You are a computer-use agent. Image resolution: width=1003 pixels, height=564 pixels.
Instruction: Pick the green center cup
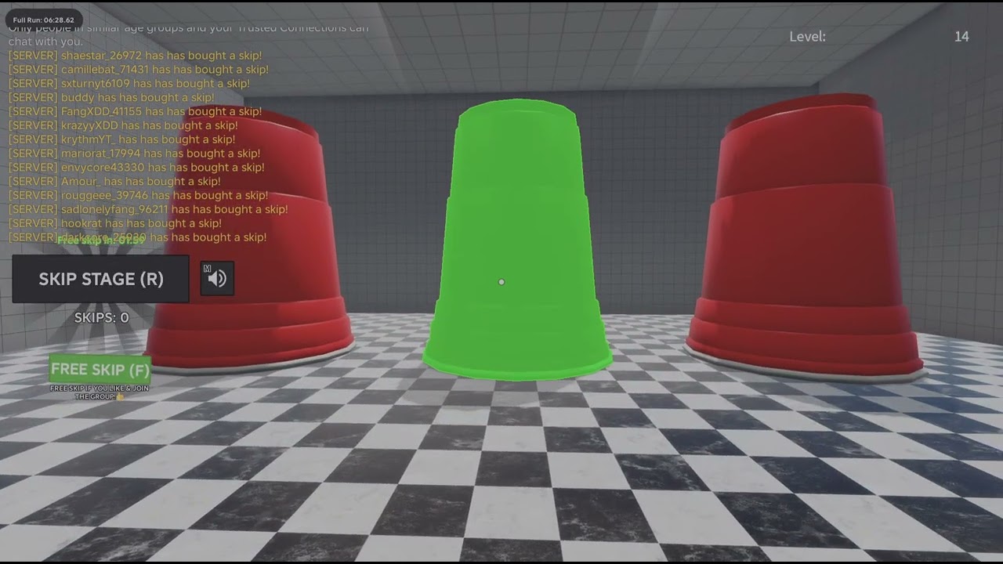coord(517,240)
